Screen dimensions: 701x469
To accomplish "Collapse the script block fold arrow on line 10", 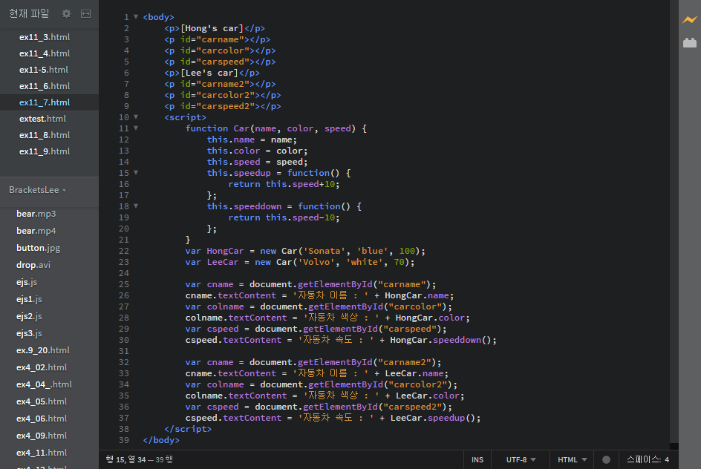I will click(136, 117).
